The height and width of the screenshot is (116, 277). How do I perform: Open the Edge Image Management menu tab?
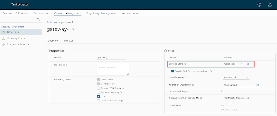(x=101, y=13)
